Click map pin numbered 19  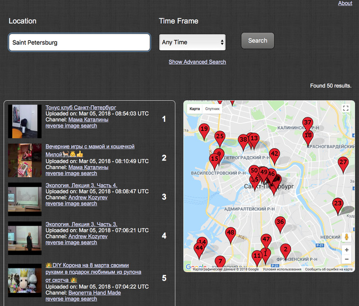pos(204,129)
